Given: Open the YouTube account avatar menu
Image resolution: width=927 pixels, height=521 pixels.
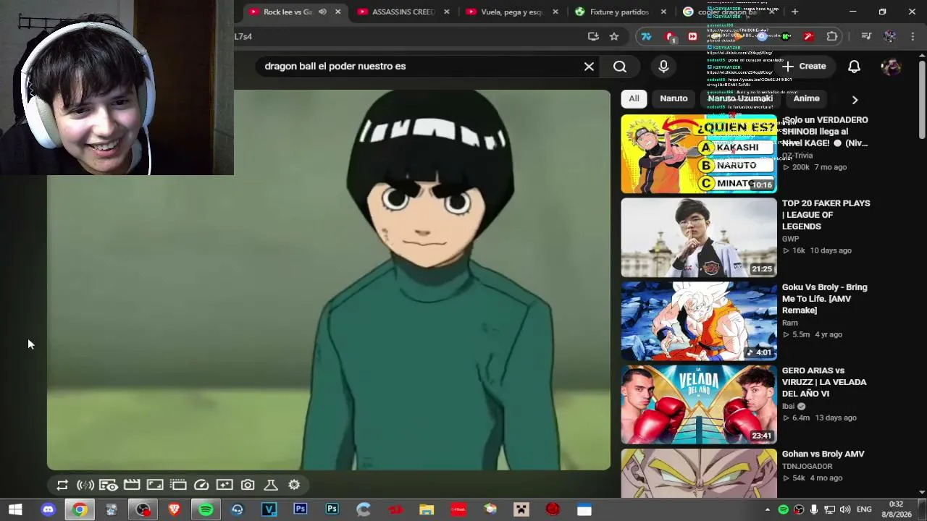Looking at the screenshot, I should pyautogui.click(x=891, y=67).
